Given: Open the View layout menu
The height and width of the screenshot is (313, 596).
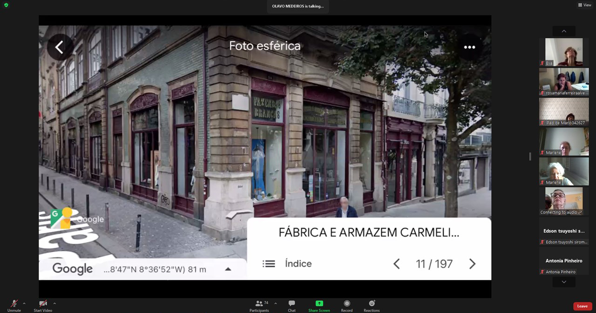Looking at the screenshot, I should [x=584, y=5].
